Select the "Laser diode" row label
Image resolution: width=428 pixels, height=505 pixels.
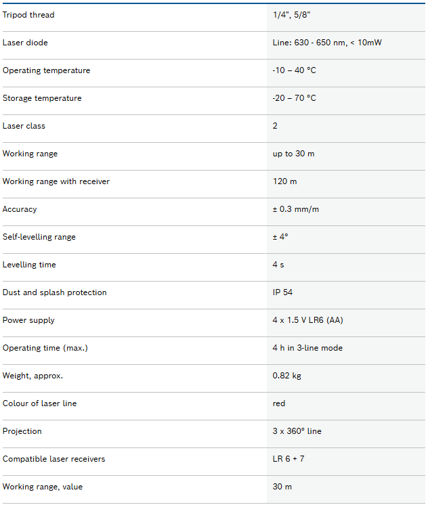pyautogui.click(x=25, y=43)
